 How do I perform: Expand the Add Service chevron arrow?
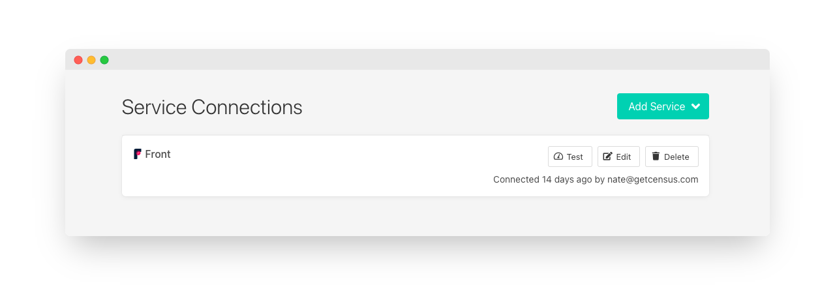(696, 106)
